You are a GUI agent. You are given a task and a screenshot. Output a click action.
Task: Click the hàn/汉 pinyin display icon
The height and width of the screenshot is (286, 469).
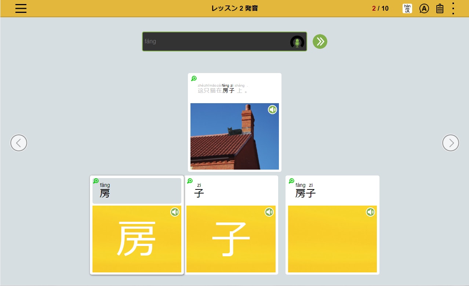407,8
